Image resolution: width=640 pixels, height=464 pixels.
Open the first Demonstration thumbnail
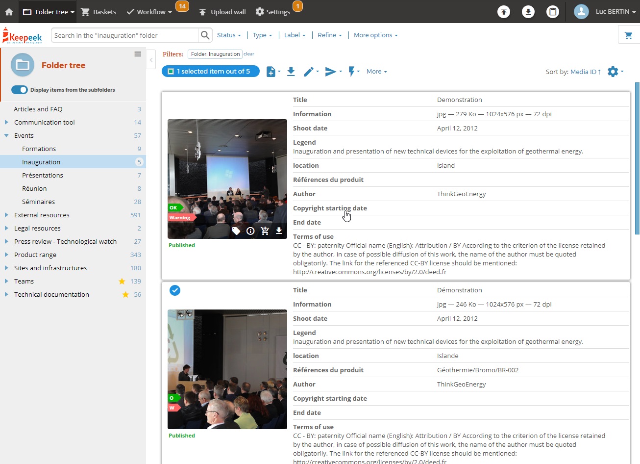click(227, 179)
